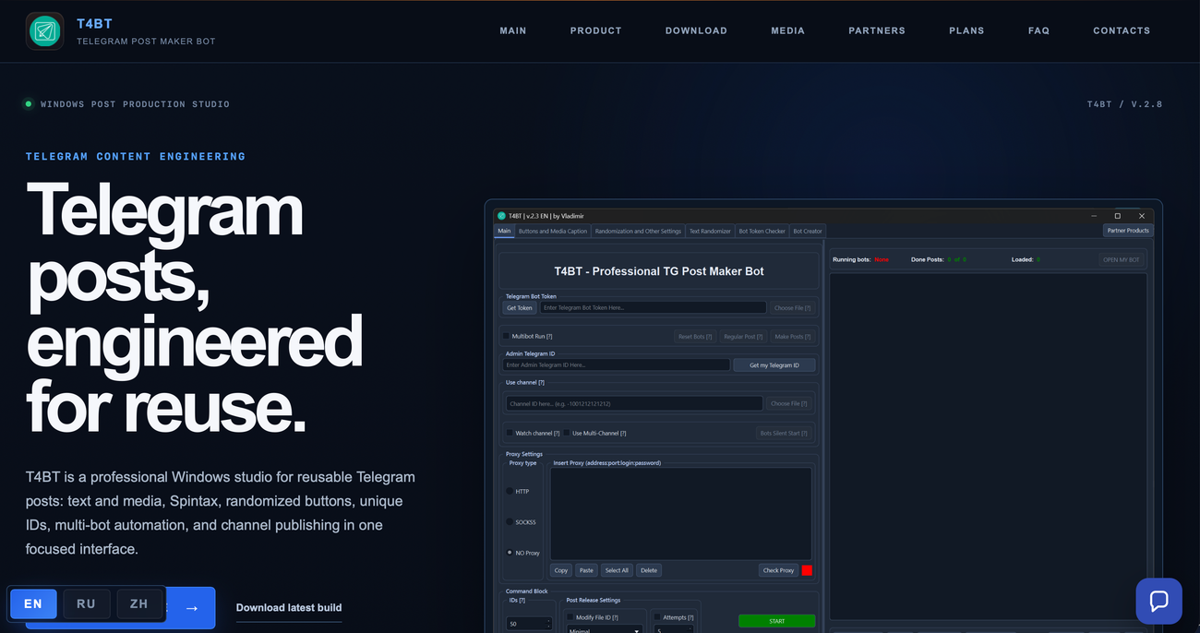Switch site language to ZH

[139, 604]
